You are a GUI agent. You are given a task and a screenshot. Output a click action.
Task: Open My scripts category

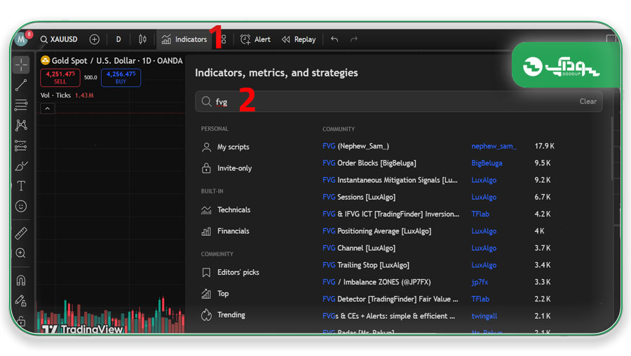pyautogui.click(x=225, y=147)
